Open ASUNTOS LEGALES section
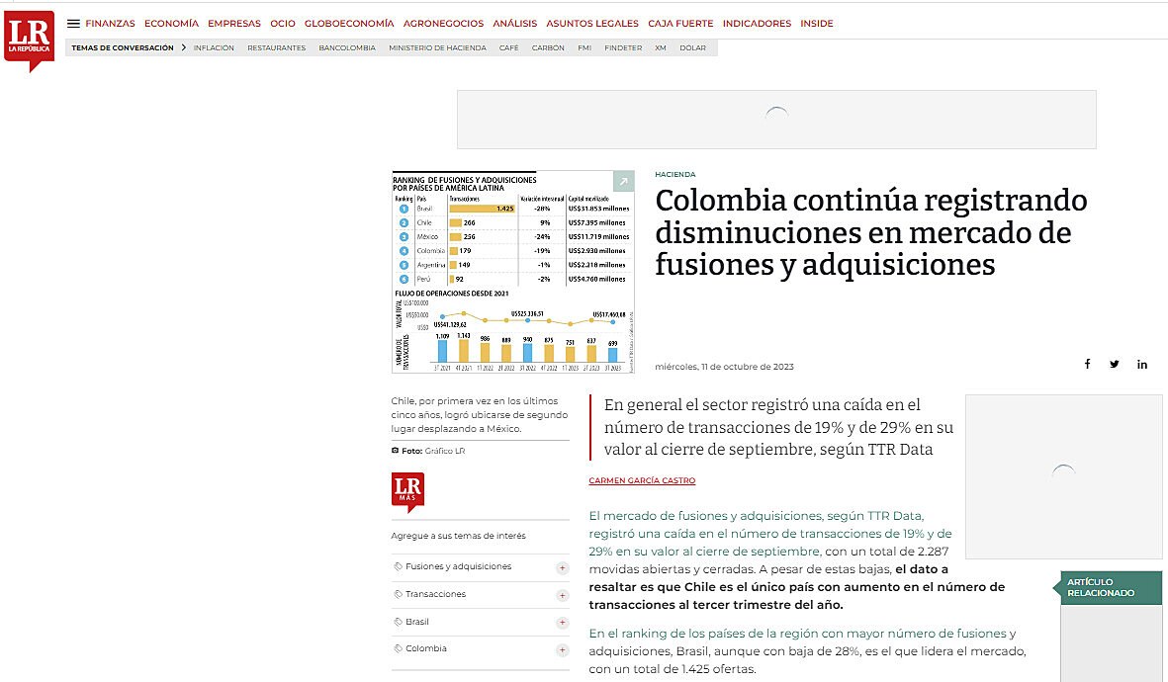 tap(592, 24)
